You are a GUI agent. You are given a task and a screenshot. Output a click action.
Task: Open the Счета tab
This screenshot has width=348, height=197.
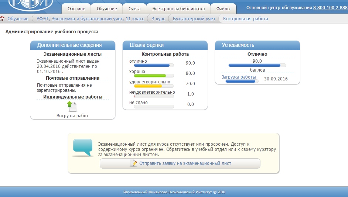point(134,8)
